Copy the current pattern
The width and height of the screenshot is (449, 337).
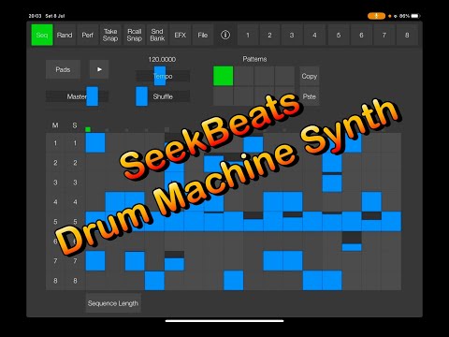click(x=310, y=76)
